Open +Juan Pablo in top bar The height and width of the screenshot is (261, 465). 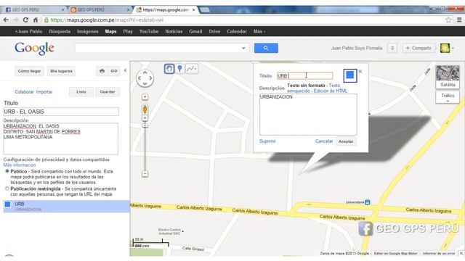pos(29,31)
